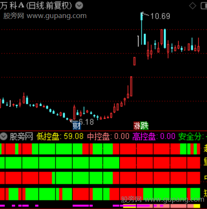Select the 中控盘 indicator label

click(x=98, y=136)
